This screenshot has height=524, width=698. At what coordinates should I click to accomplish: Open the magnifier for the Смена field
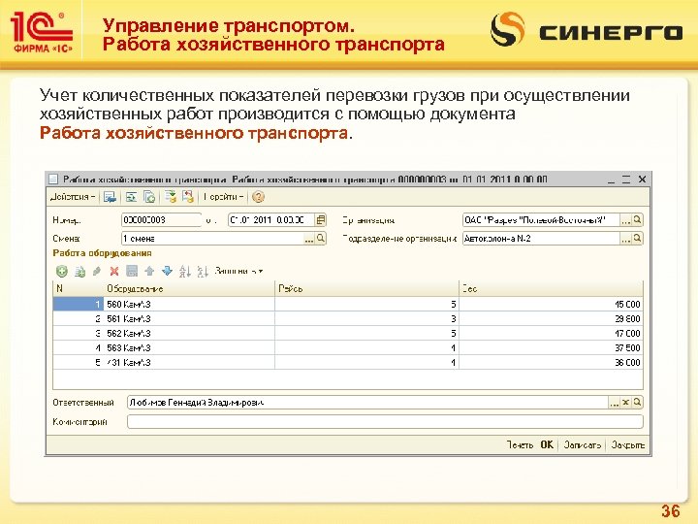[321, 239]
